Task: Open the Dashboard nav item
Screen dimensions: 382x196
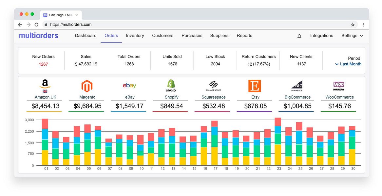Action: pos(86,36)
